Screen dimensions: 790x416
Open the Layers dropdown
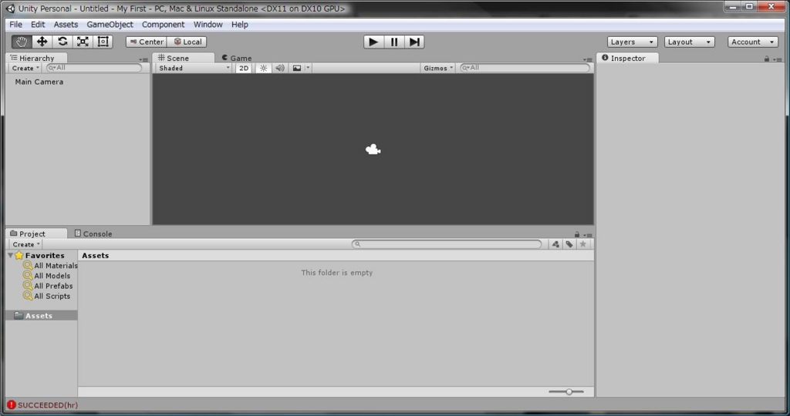(x=633, y=42)
